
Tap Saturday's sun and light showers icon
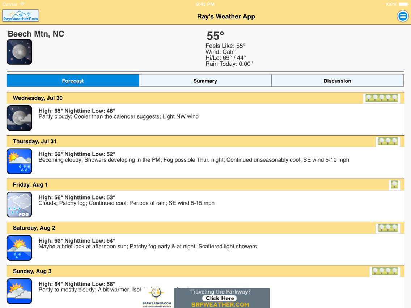20,248
